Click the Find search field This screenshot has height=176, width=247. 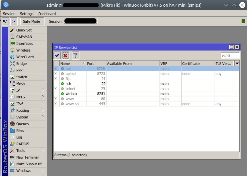click(230, 56)
